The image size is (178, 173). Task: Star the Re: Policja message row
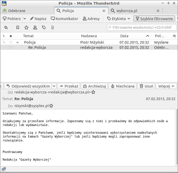pyautogui.click(x=11, y=47)
